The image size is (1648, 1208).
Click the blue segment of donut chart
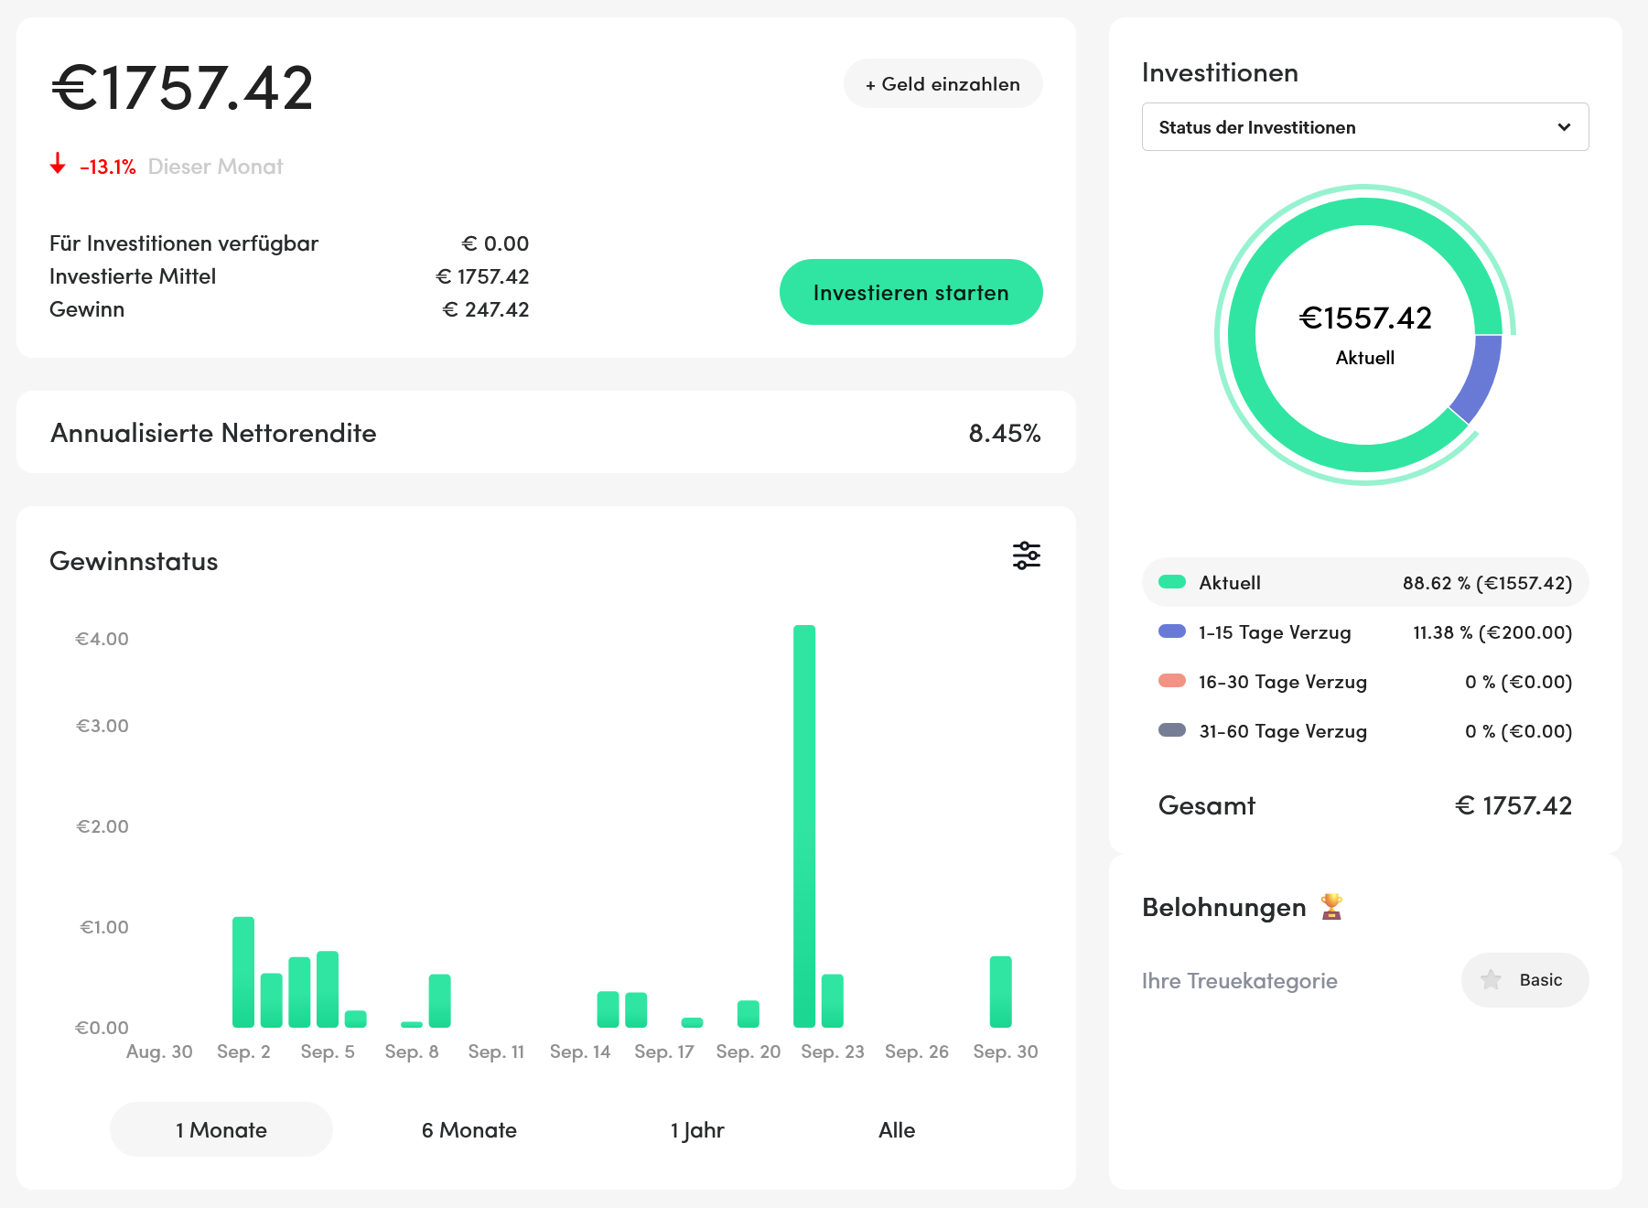(x=1480, y=375)
